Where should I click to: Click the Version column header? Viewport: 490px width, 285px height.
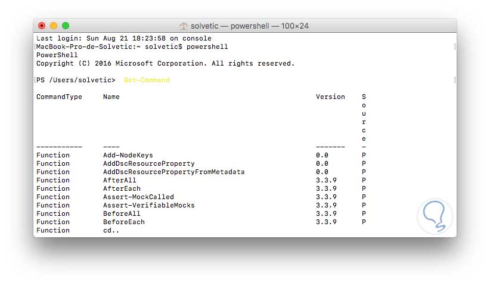coord(330,97)
